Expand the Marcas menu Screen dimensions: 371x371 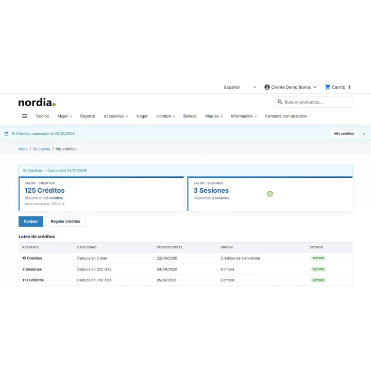coord(214,116)
